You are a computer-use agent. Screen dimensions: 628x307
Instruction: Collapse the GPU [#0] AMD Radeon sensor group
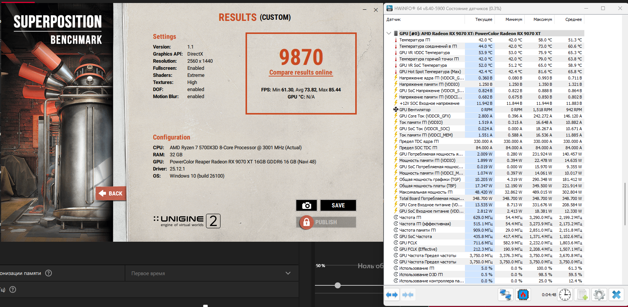click(x=389, y=33)
